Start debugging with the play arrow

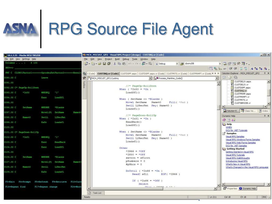[x=157, y=64]
